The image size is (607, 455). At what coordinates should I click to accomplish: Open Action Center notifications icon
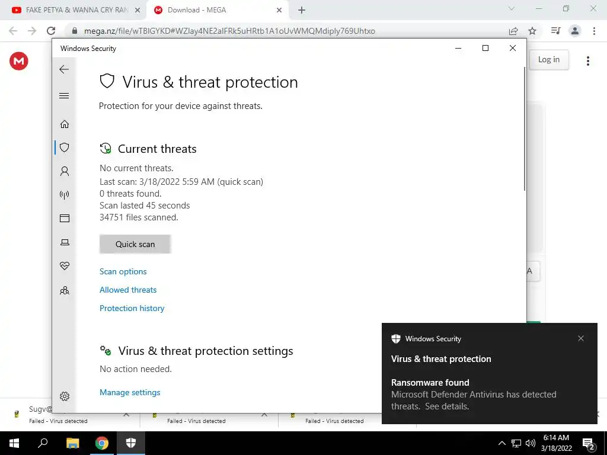pyautogui.click(x=589, y=444)
